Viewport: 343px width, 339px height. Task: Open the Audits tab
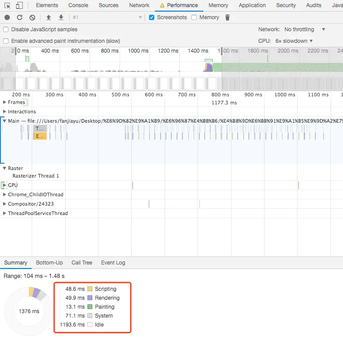click(314, 5)
